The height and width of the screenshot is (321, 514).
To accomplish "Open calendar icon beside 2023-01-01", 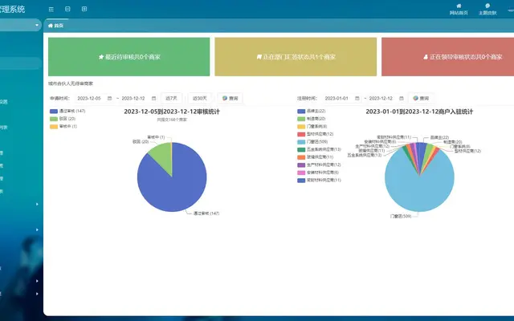I will [x=357, y=98].
